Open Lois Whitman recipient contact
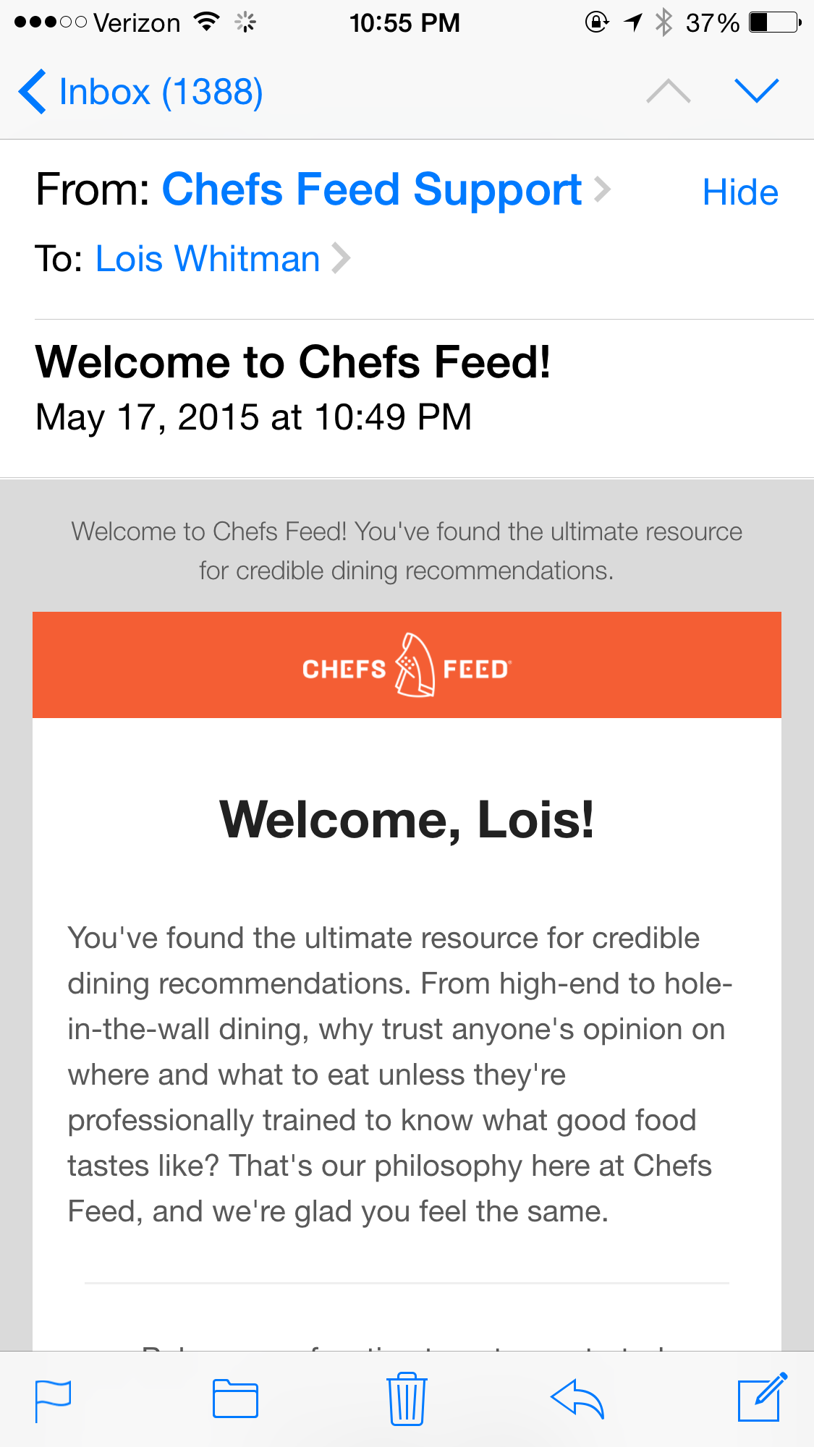 tap(208, 259)
